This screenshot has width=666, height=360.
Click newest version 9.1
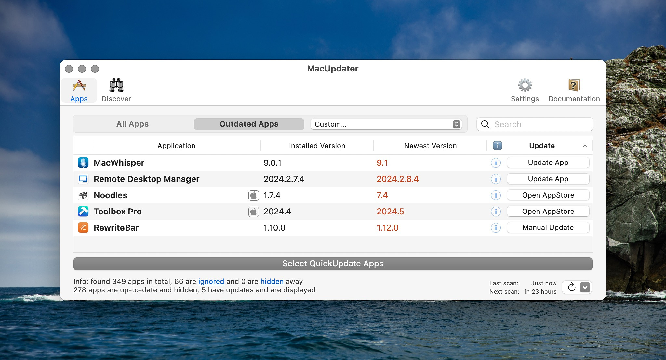tap(382, 163)
